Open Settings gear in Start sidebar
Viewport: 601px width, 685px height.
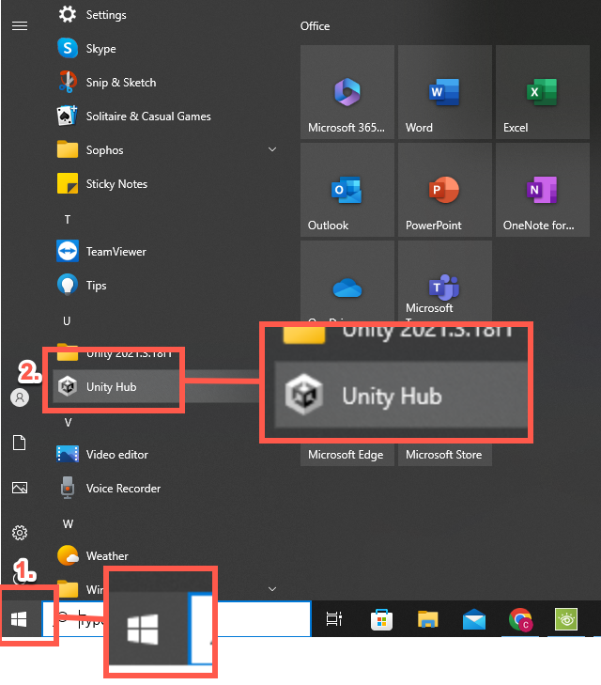(x=20, y=533)
